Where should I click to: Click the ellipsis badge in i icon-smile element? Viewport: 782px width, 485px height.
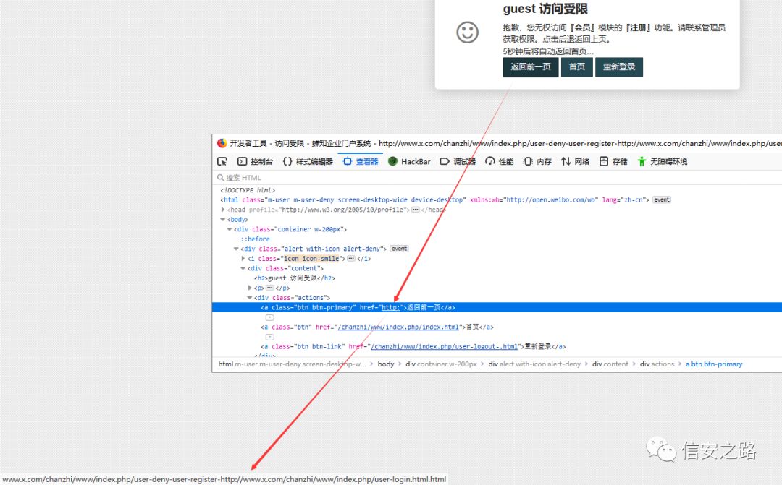[351, 259]
